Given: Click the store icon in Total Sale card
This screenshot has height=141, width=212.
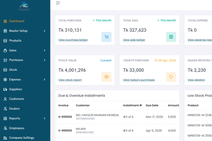Looking at the screenshot, I should tap(171, 37).
